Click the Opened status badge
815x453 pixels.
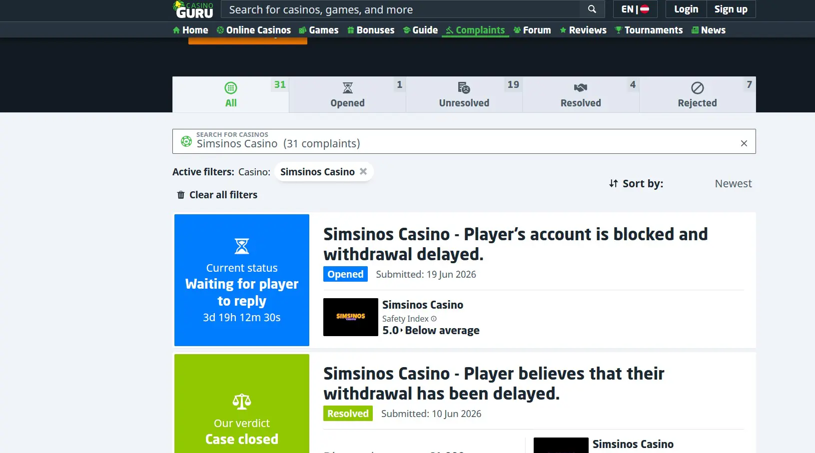[345, 274]
